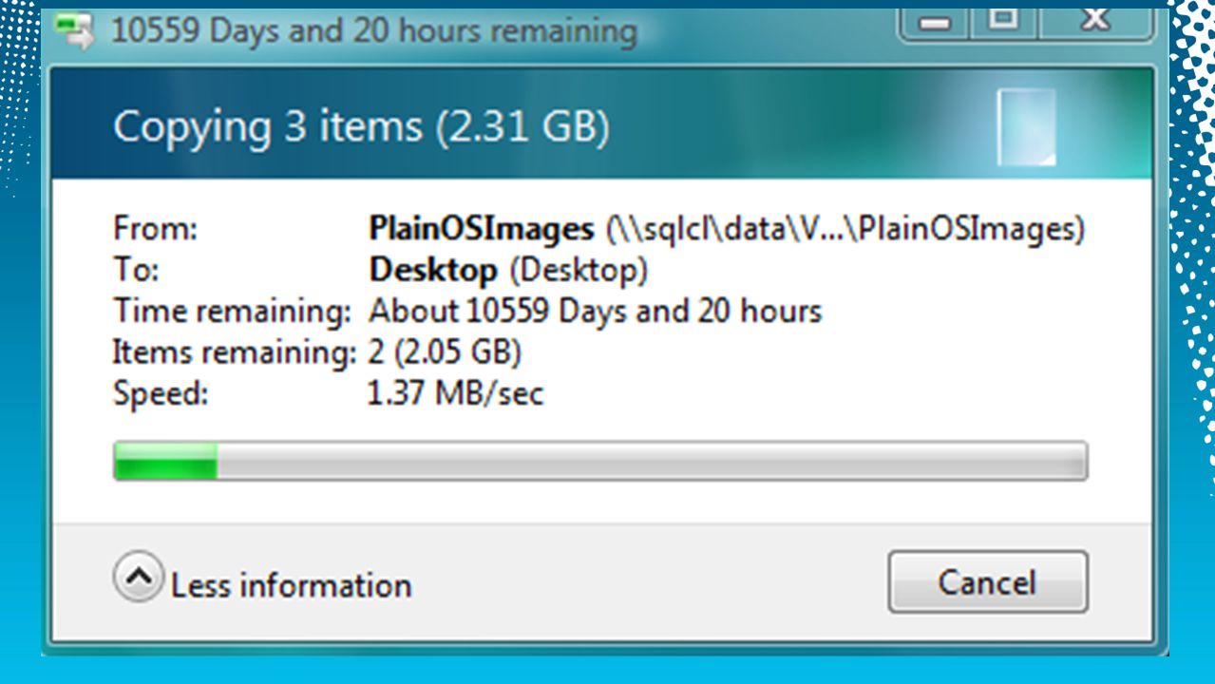Click the Speed label
The width and height of the screenshot is (1215, 684).
[x=161, y=393]
